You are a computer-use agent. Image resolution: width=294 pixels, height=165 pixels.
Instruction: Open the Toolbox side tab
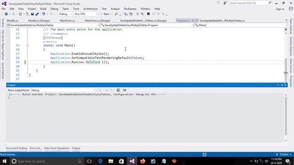[3, 23]
